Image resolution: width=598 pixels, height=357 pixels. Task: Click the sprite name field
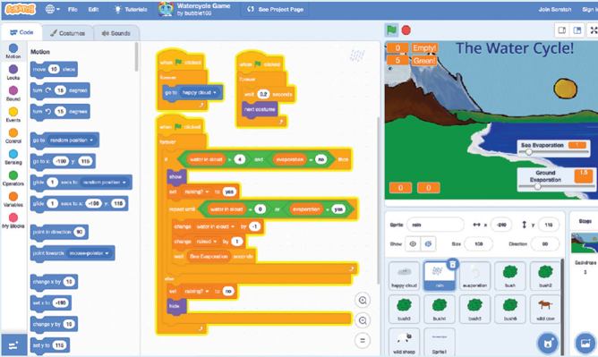click(x=436, y=225)
